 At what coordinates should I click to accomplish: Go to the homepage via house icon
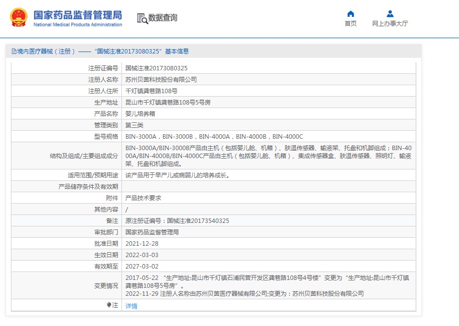click(350, 14)
